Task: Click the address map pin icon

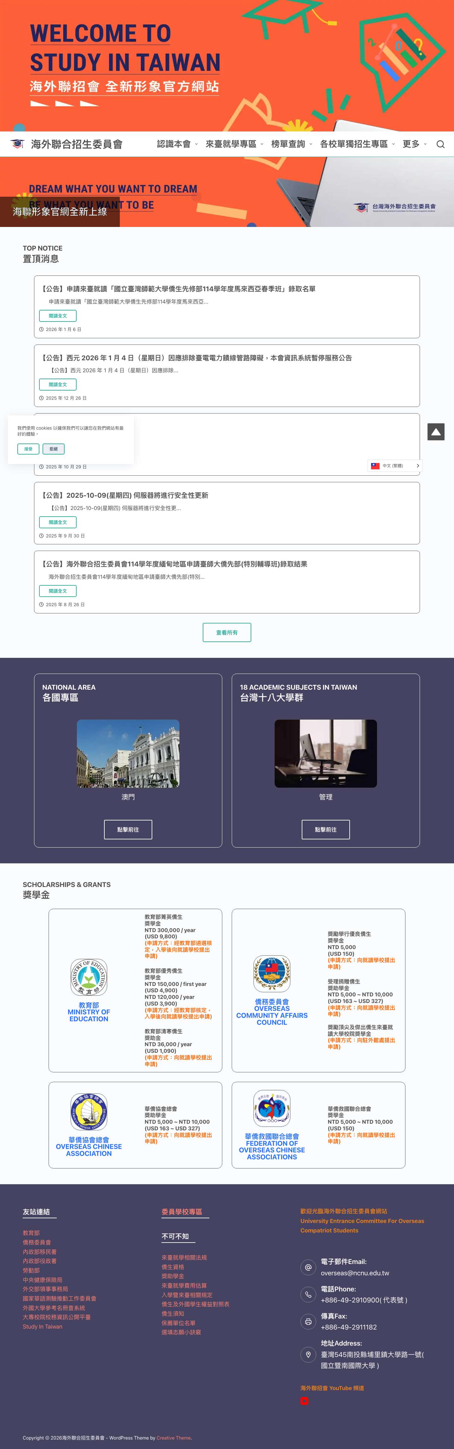Action: 308,1354
